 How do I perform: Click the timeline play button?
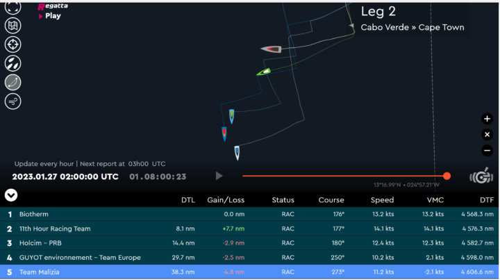[x=219, y=176]
